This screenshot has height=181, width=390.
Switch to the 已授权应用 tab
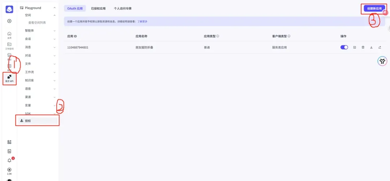[98, 8]
